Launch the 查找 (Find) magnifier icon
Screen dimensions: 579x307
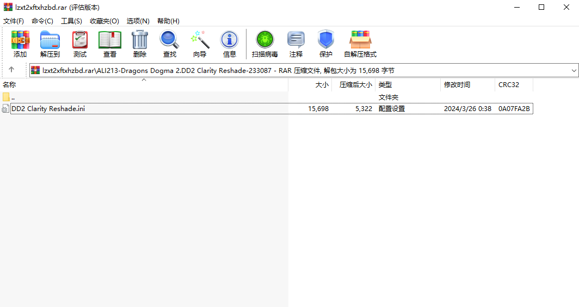(170, 44)
